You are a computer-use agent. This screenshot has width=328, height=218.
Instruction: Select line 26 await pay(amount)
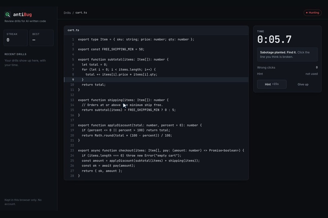156,166
